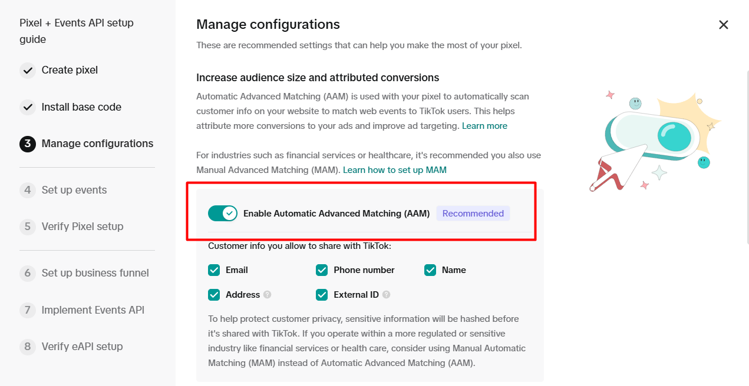Uncheck the Phone number checkbox
The image size is (749, 386).
pyautogui.click(x=322, y=270)
